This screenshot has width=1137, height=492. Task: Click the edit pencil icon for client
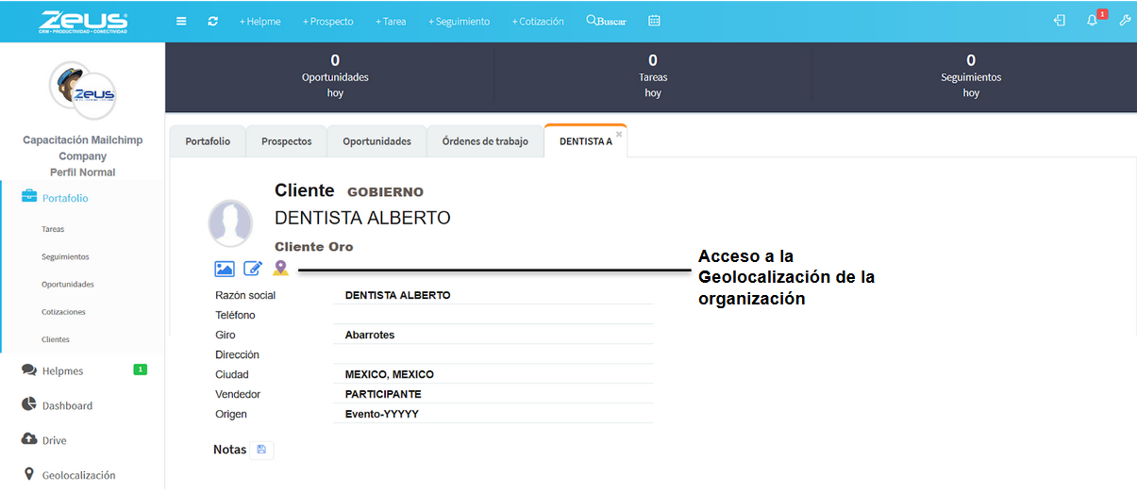[253, 269]
